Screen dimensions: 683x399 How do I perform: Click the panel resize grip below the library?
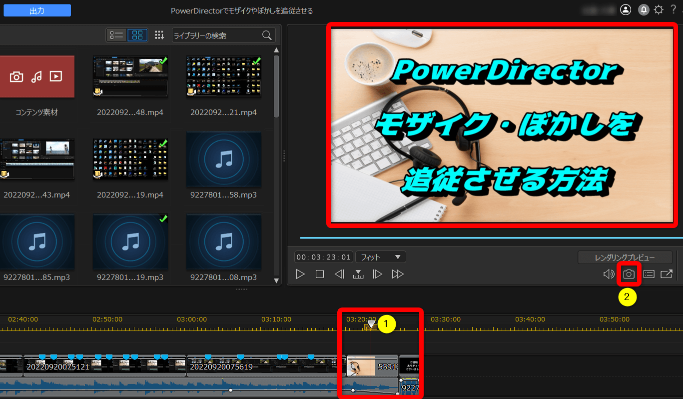(x=242, y=289)
